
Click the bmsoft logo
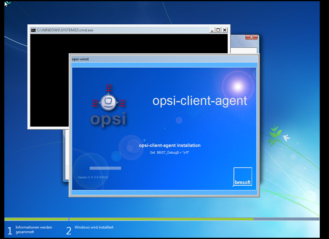point(242,177)
